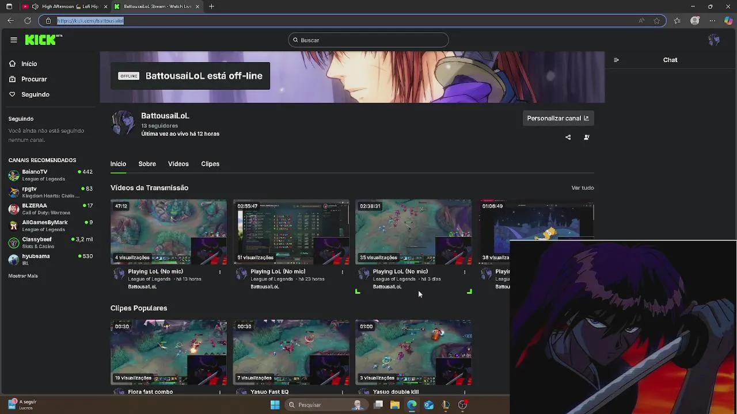This screenshot has width=737, height=414.
Task: Click the BattousaiLoL profile avatar
Action: pos(123,122)
